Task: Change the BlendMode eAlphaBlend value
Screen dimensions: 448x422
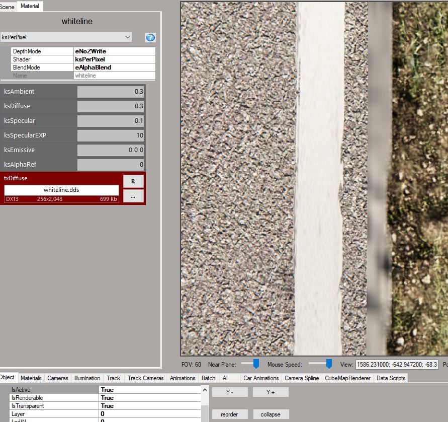Action: 114,67
